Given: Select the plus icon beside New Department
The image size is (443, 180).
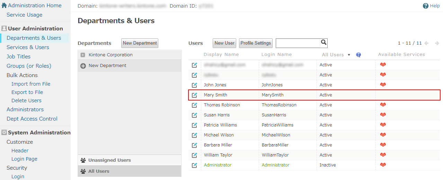Looking at the screenshot, I should [83, 66].
